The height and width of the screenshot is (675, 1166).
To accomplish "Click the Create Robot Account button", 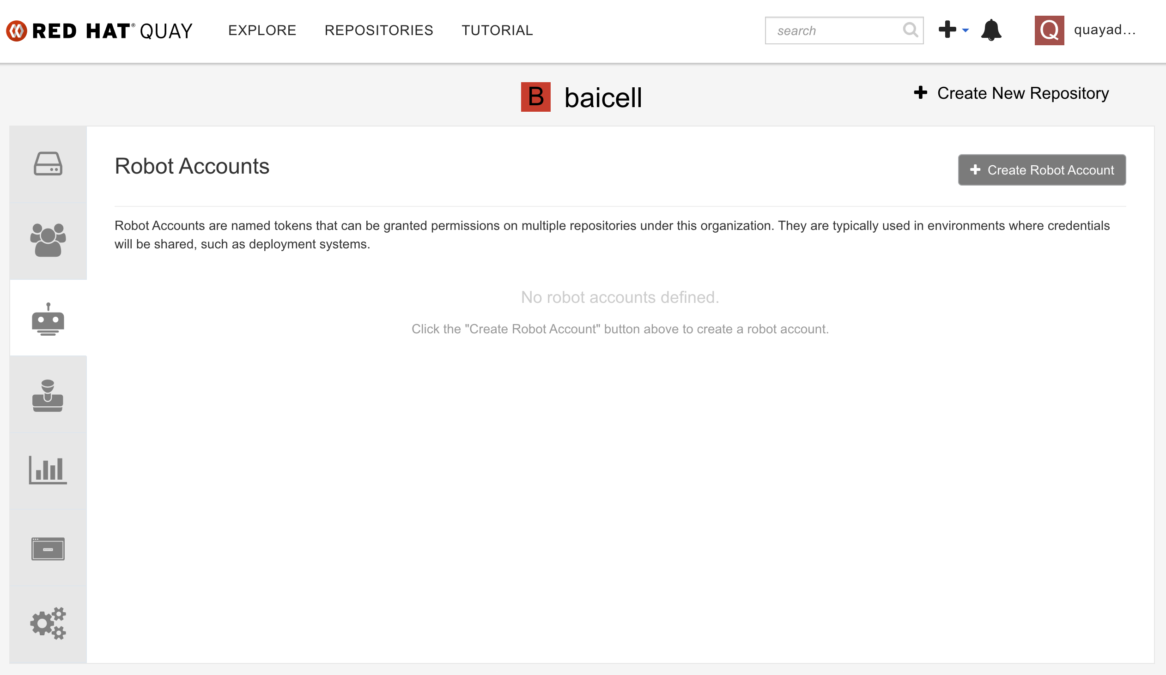I will (1041, 170).
